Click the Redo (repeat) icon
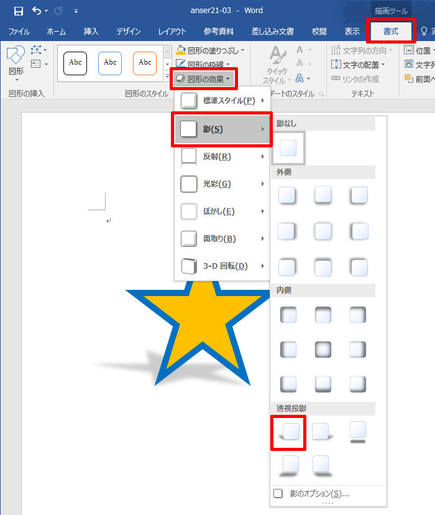This screenshot has width=435, height=515. [x=58, y=11]
